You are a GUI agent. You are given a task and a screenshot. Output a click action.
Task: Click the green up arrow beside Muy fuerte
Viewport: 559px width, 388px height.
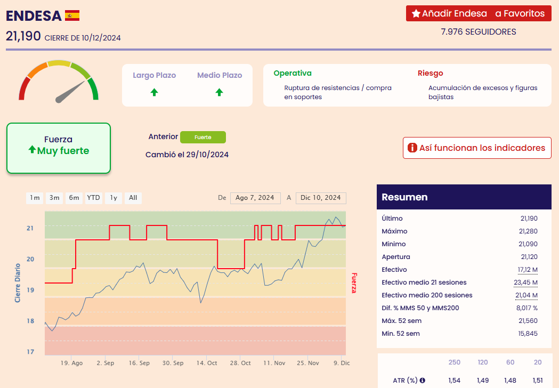click(32, 150)
